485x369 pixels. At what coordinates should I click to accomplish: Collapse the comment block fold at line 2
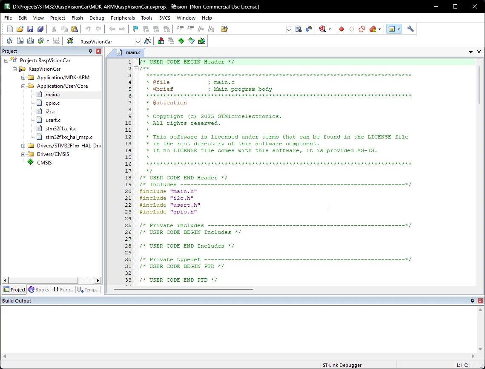click(136, 69)
